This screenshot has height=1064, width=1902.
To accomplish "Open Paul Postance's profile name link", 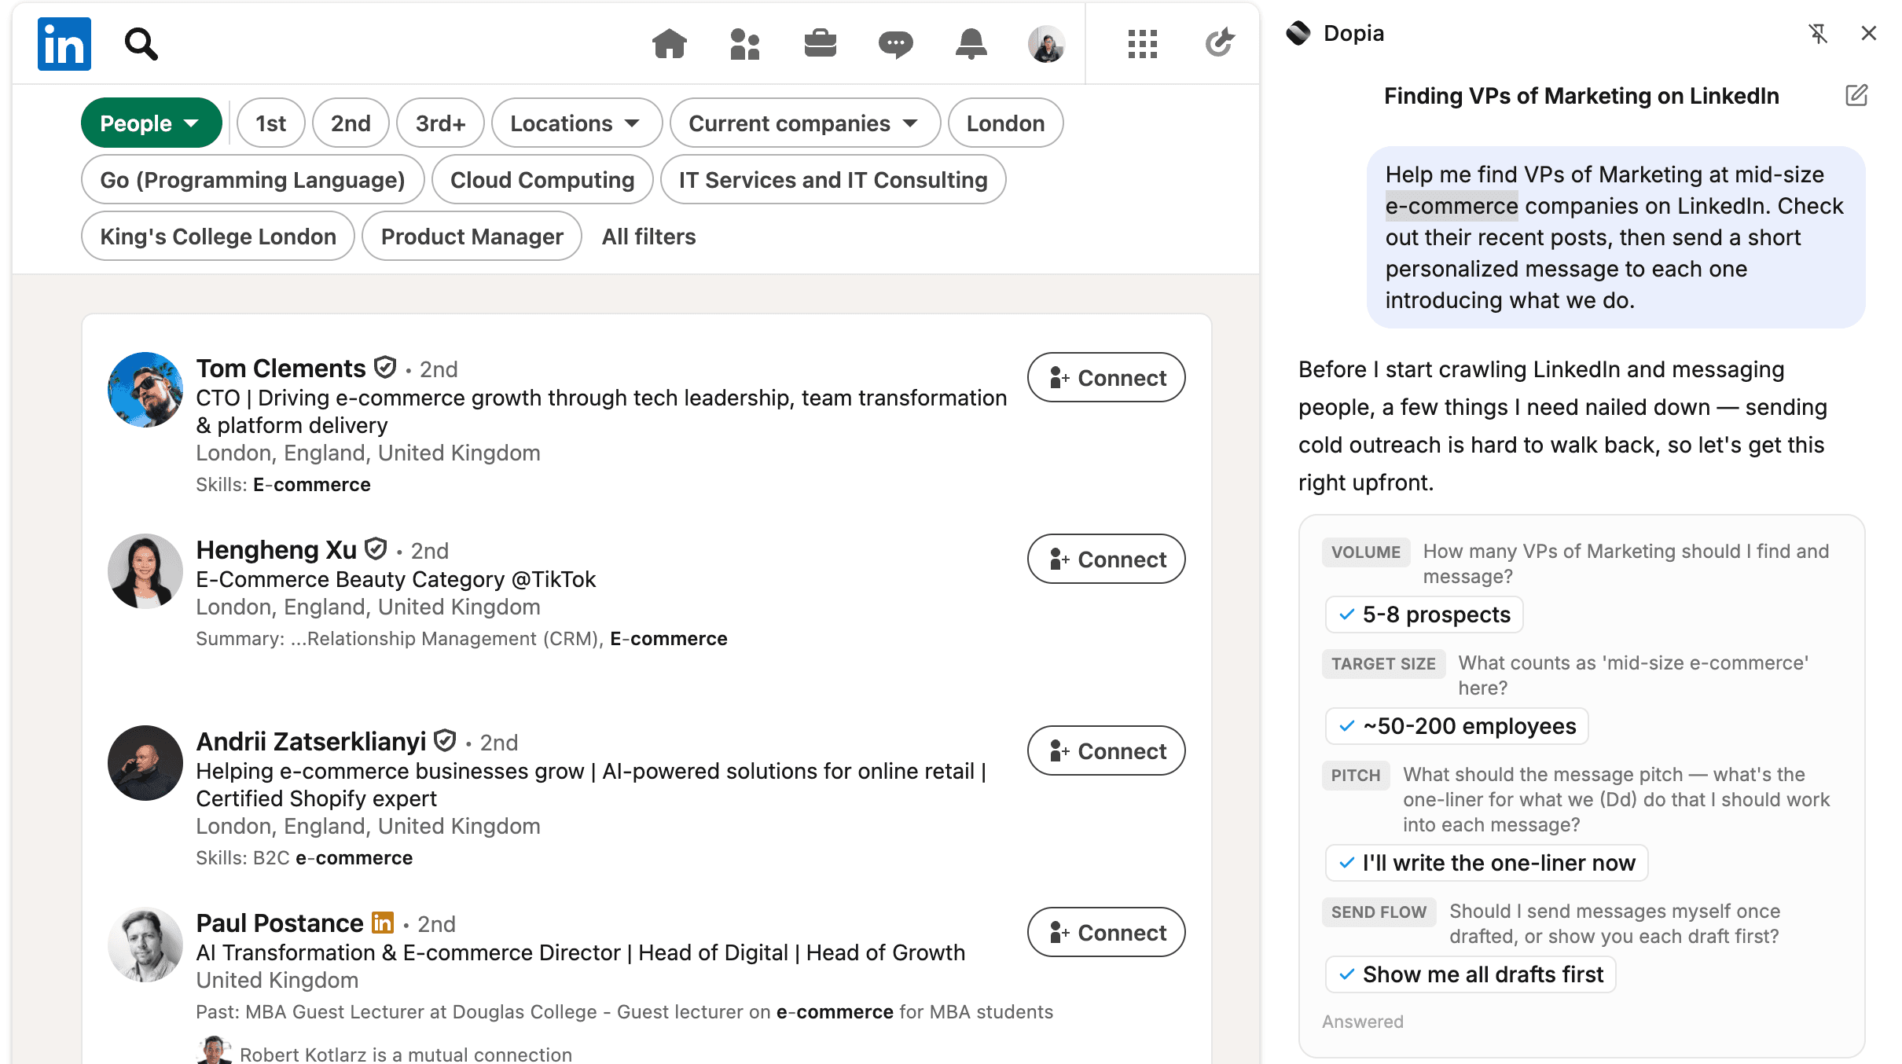I will [280, 923].
